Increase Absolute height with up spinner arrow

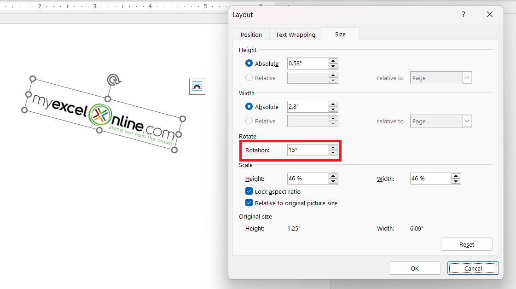pos(333,61)
